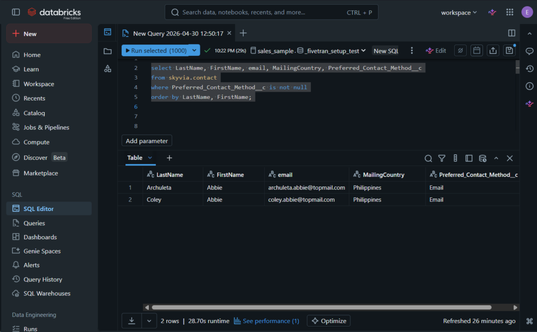537x332 pixels.
Task: Click the New button
Action: point(49,34)
